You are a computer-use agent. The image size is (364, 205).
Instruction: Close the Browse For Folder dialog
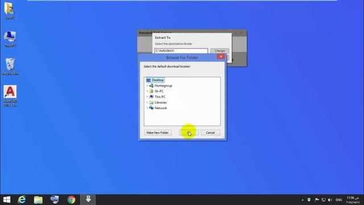tap(221, 56)
